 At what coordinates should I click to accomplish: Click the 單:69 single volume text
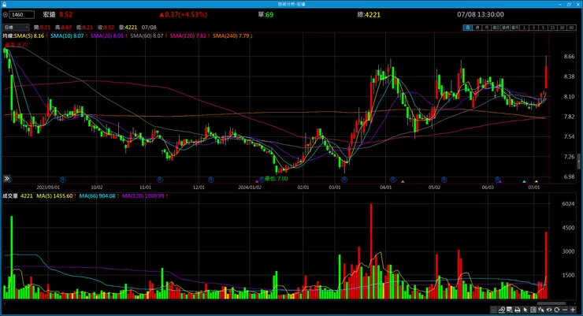tap(266, 15)
